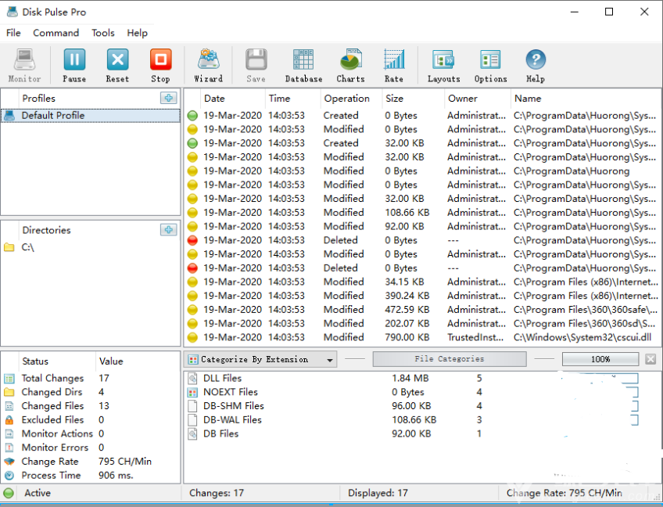
Task: Click the Disk Pulse Pro title icon
Action: (x=12, y=12)
